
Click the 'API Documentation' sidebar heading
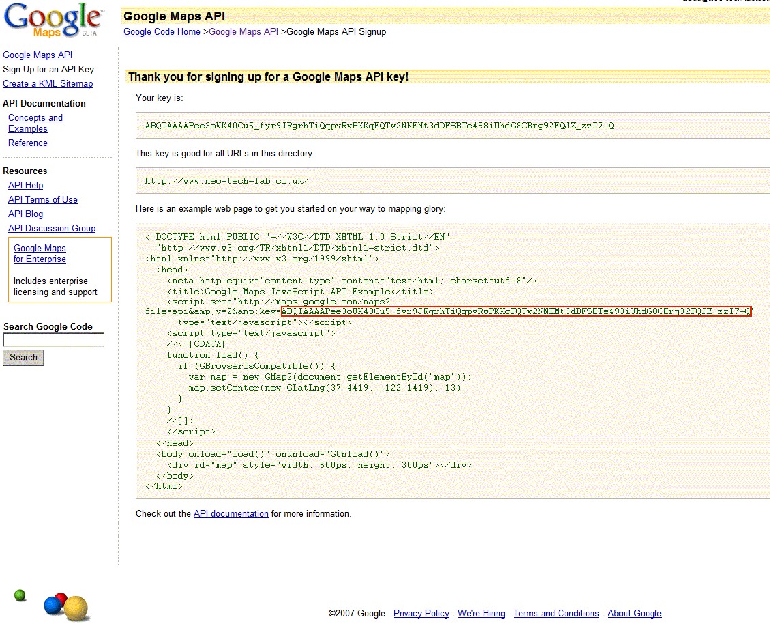[44, 103]
